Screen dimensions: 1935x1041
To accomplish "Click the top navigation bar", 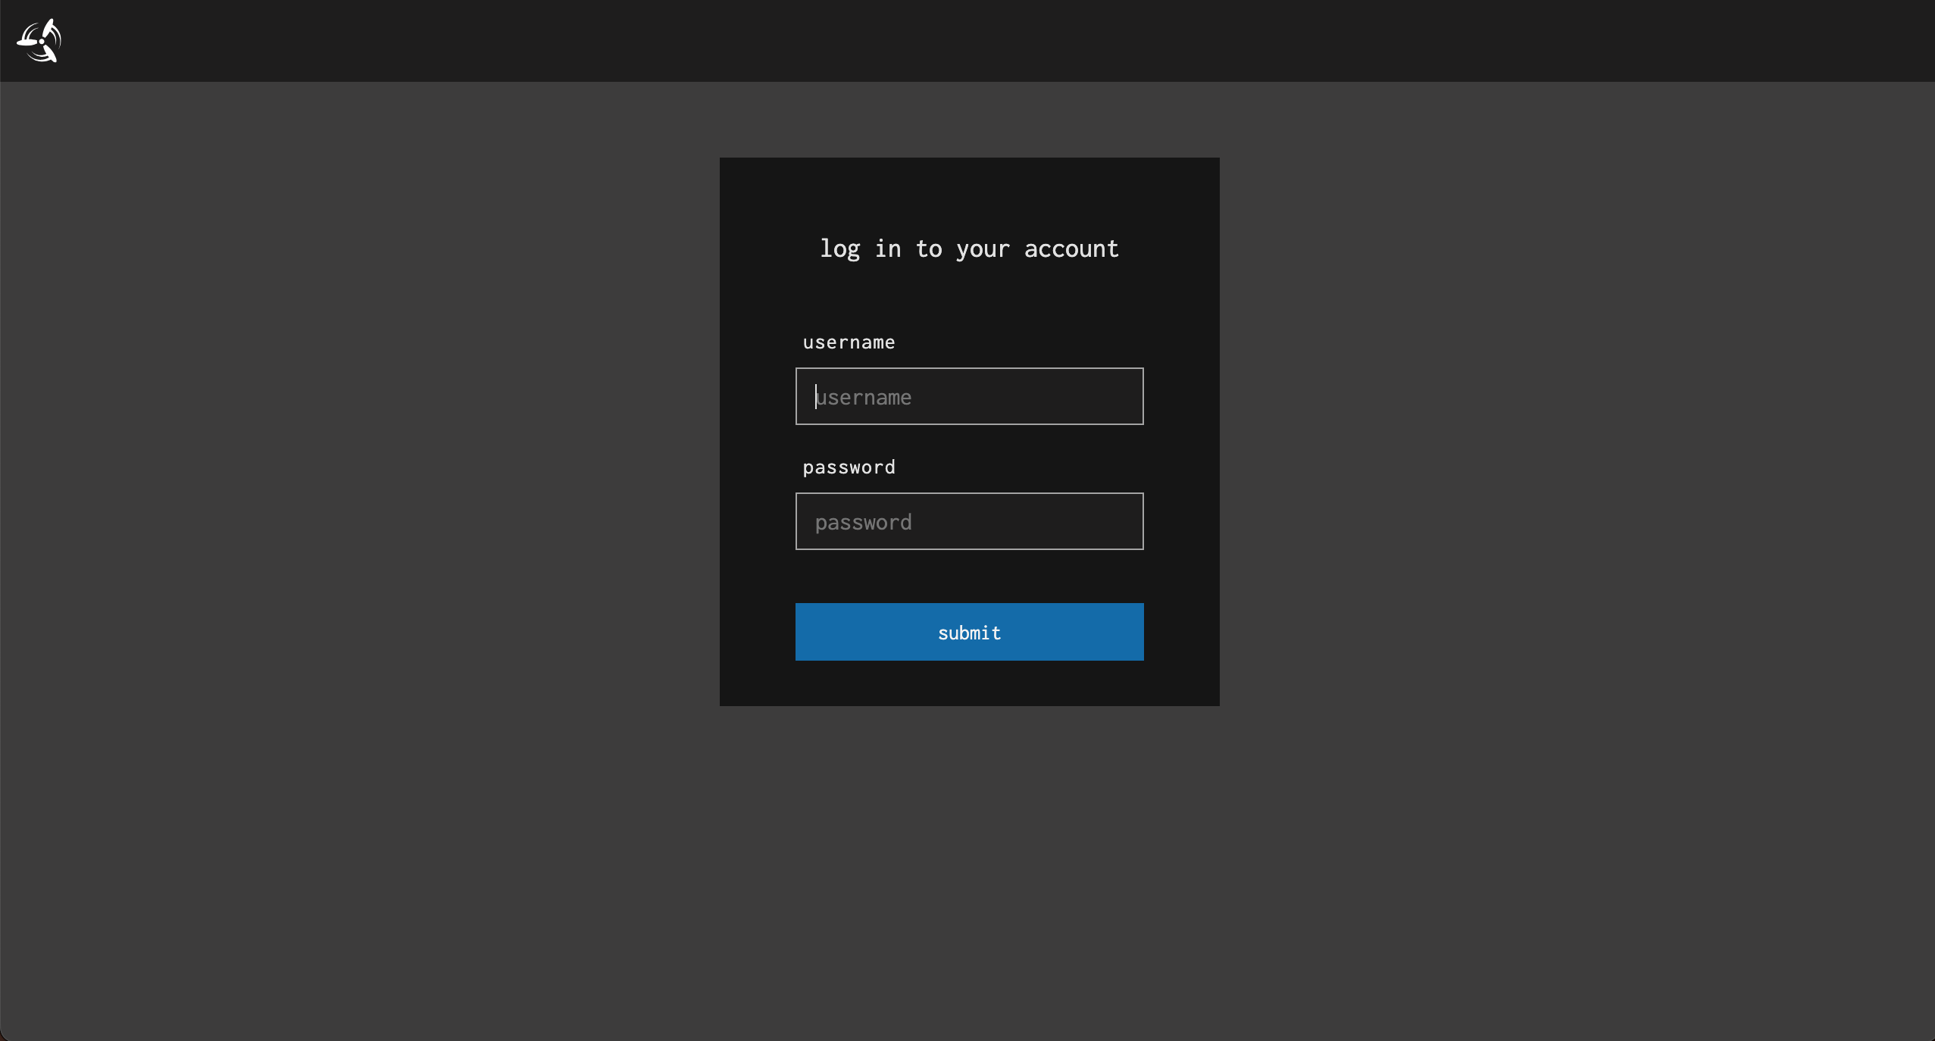I will [x=967, y=39].
